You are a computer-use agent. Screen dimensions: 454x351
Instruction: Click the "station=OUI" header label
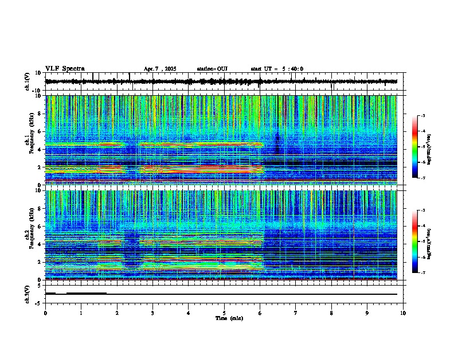click(212, 69)
